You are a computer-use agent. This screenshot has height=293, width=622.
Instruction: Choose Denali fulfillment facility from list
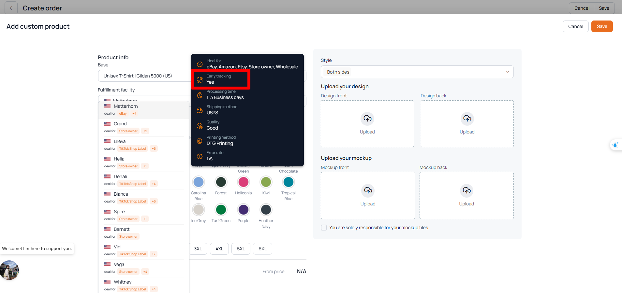tap(120, 176)
